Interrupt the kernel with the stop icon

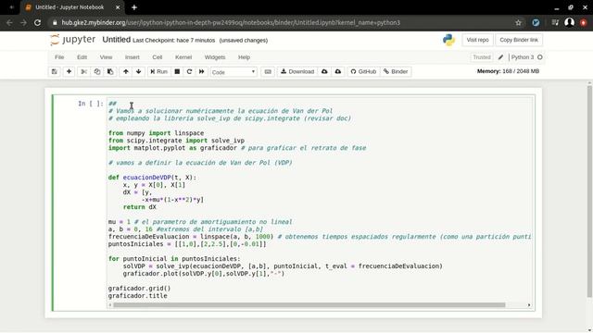[x=177, y=72]
